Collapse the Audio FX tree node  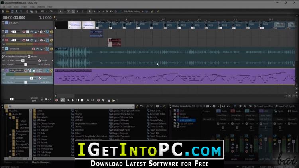tap(7, 114)
